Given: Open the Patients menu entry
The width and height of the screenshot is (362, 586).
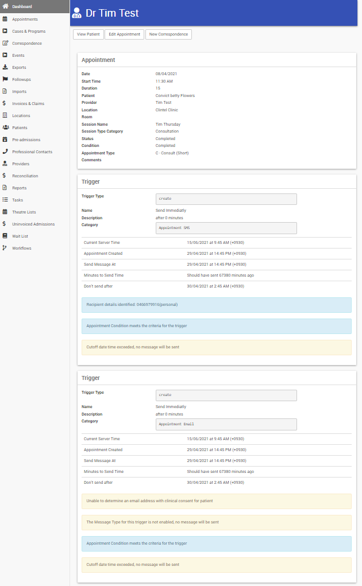Looking at the screenshot, I should click(20, 128).
